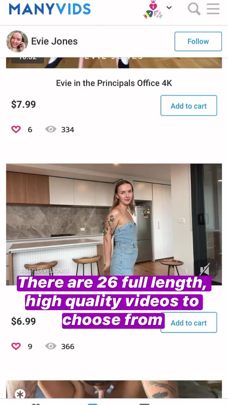Expand the dropdown chevron beside the badge

[x=169, y=8]
